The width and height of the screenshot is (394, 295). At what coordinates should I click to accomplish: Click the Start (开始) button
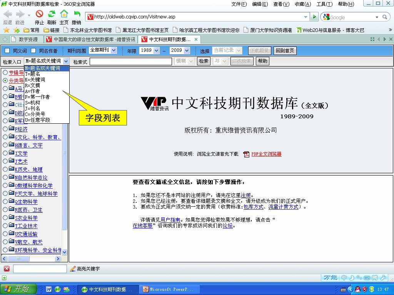[x=18, y=289]
